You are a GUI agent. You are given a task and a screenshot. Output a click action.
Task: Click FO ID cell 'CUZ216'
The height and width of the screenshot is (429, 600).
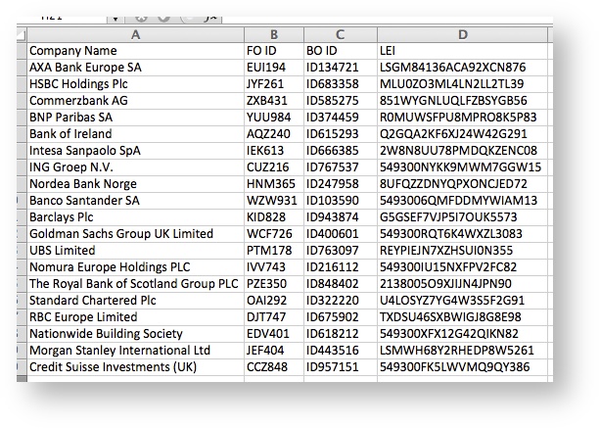tap(274, 167)
